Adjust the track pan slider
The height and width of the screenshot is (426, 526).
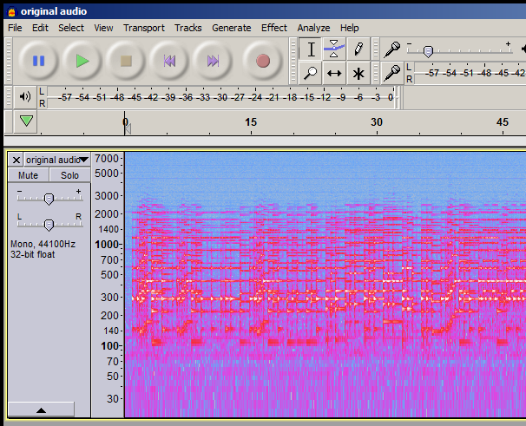49,225
